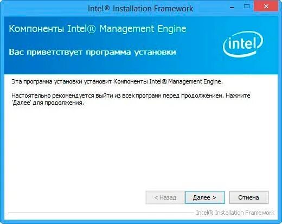Click the greyed-out < Назад button

165,197
